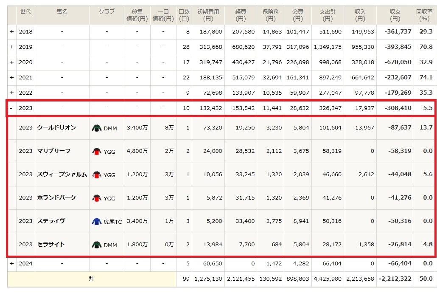Click the DMM jersey icon beside クールドリオン
Image resolution: width=437 pixels, height=293 pixels.
(x=97, y=128)
